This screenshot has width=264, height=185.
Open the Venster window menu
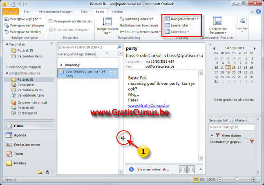click(242, 25)
